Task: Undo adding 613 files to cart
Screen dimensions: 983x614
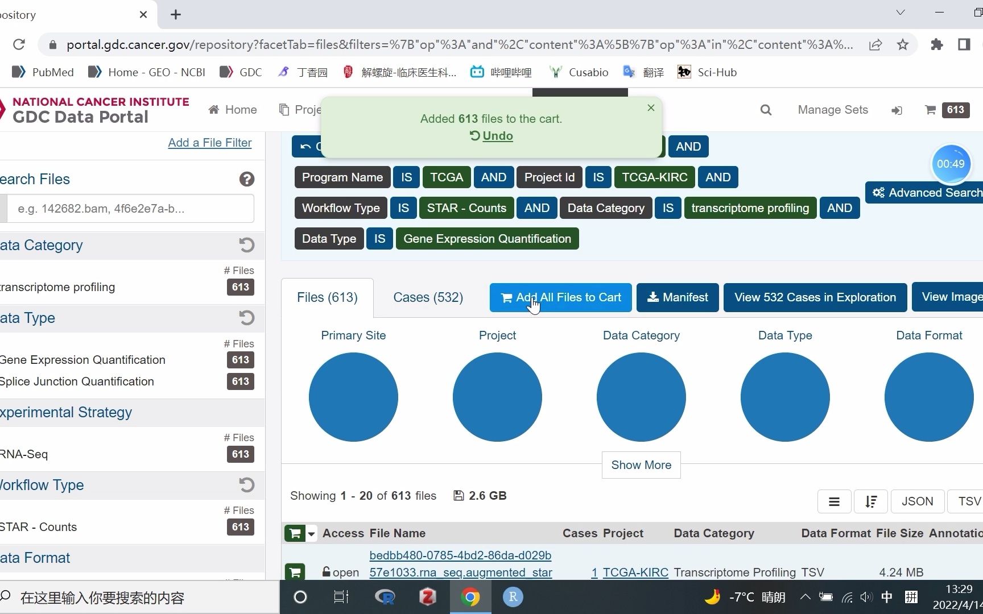Action: click(x=491, y=136)
